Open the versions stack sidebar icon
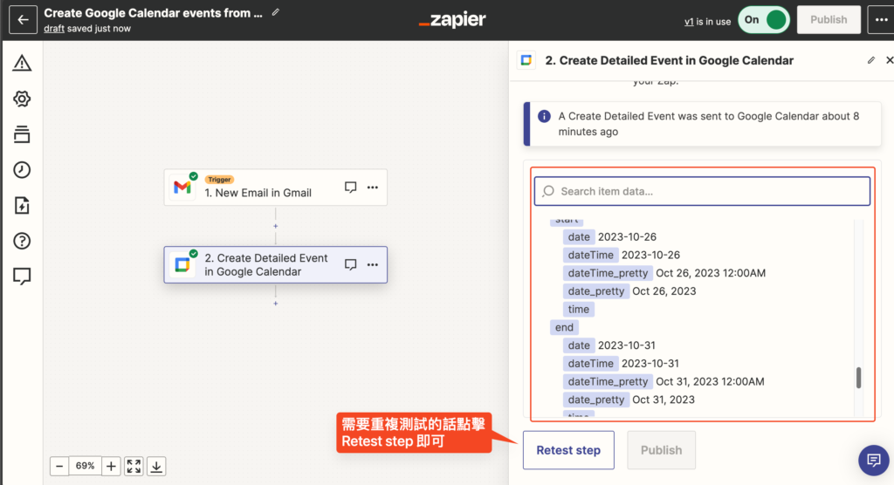This screenshot has width=894, height=485. (22, 134)
